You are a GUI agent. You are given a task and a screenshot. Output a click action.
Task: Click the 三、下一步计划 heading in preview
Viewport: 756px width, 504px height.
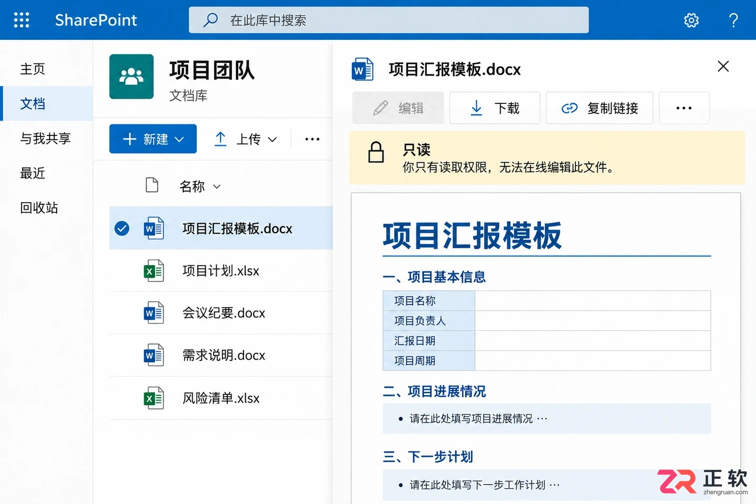pos(428,457)
